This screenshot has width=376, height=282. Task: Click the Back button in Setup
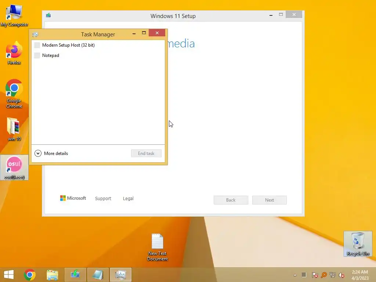[x=231, y=200]
